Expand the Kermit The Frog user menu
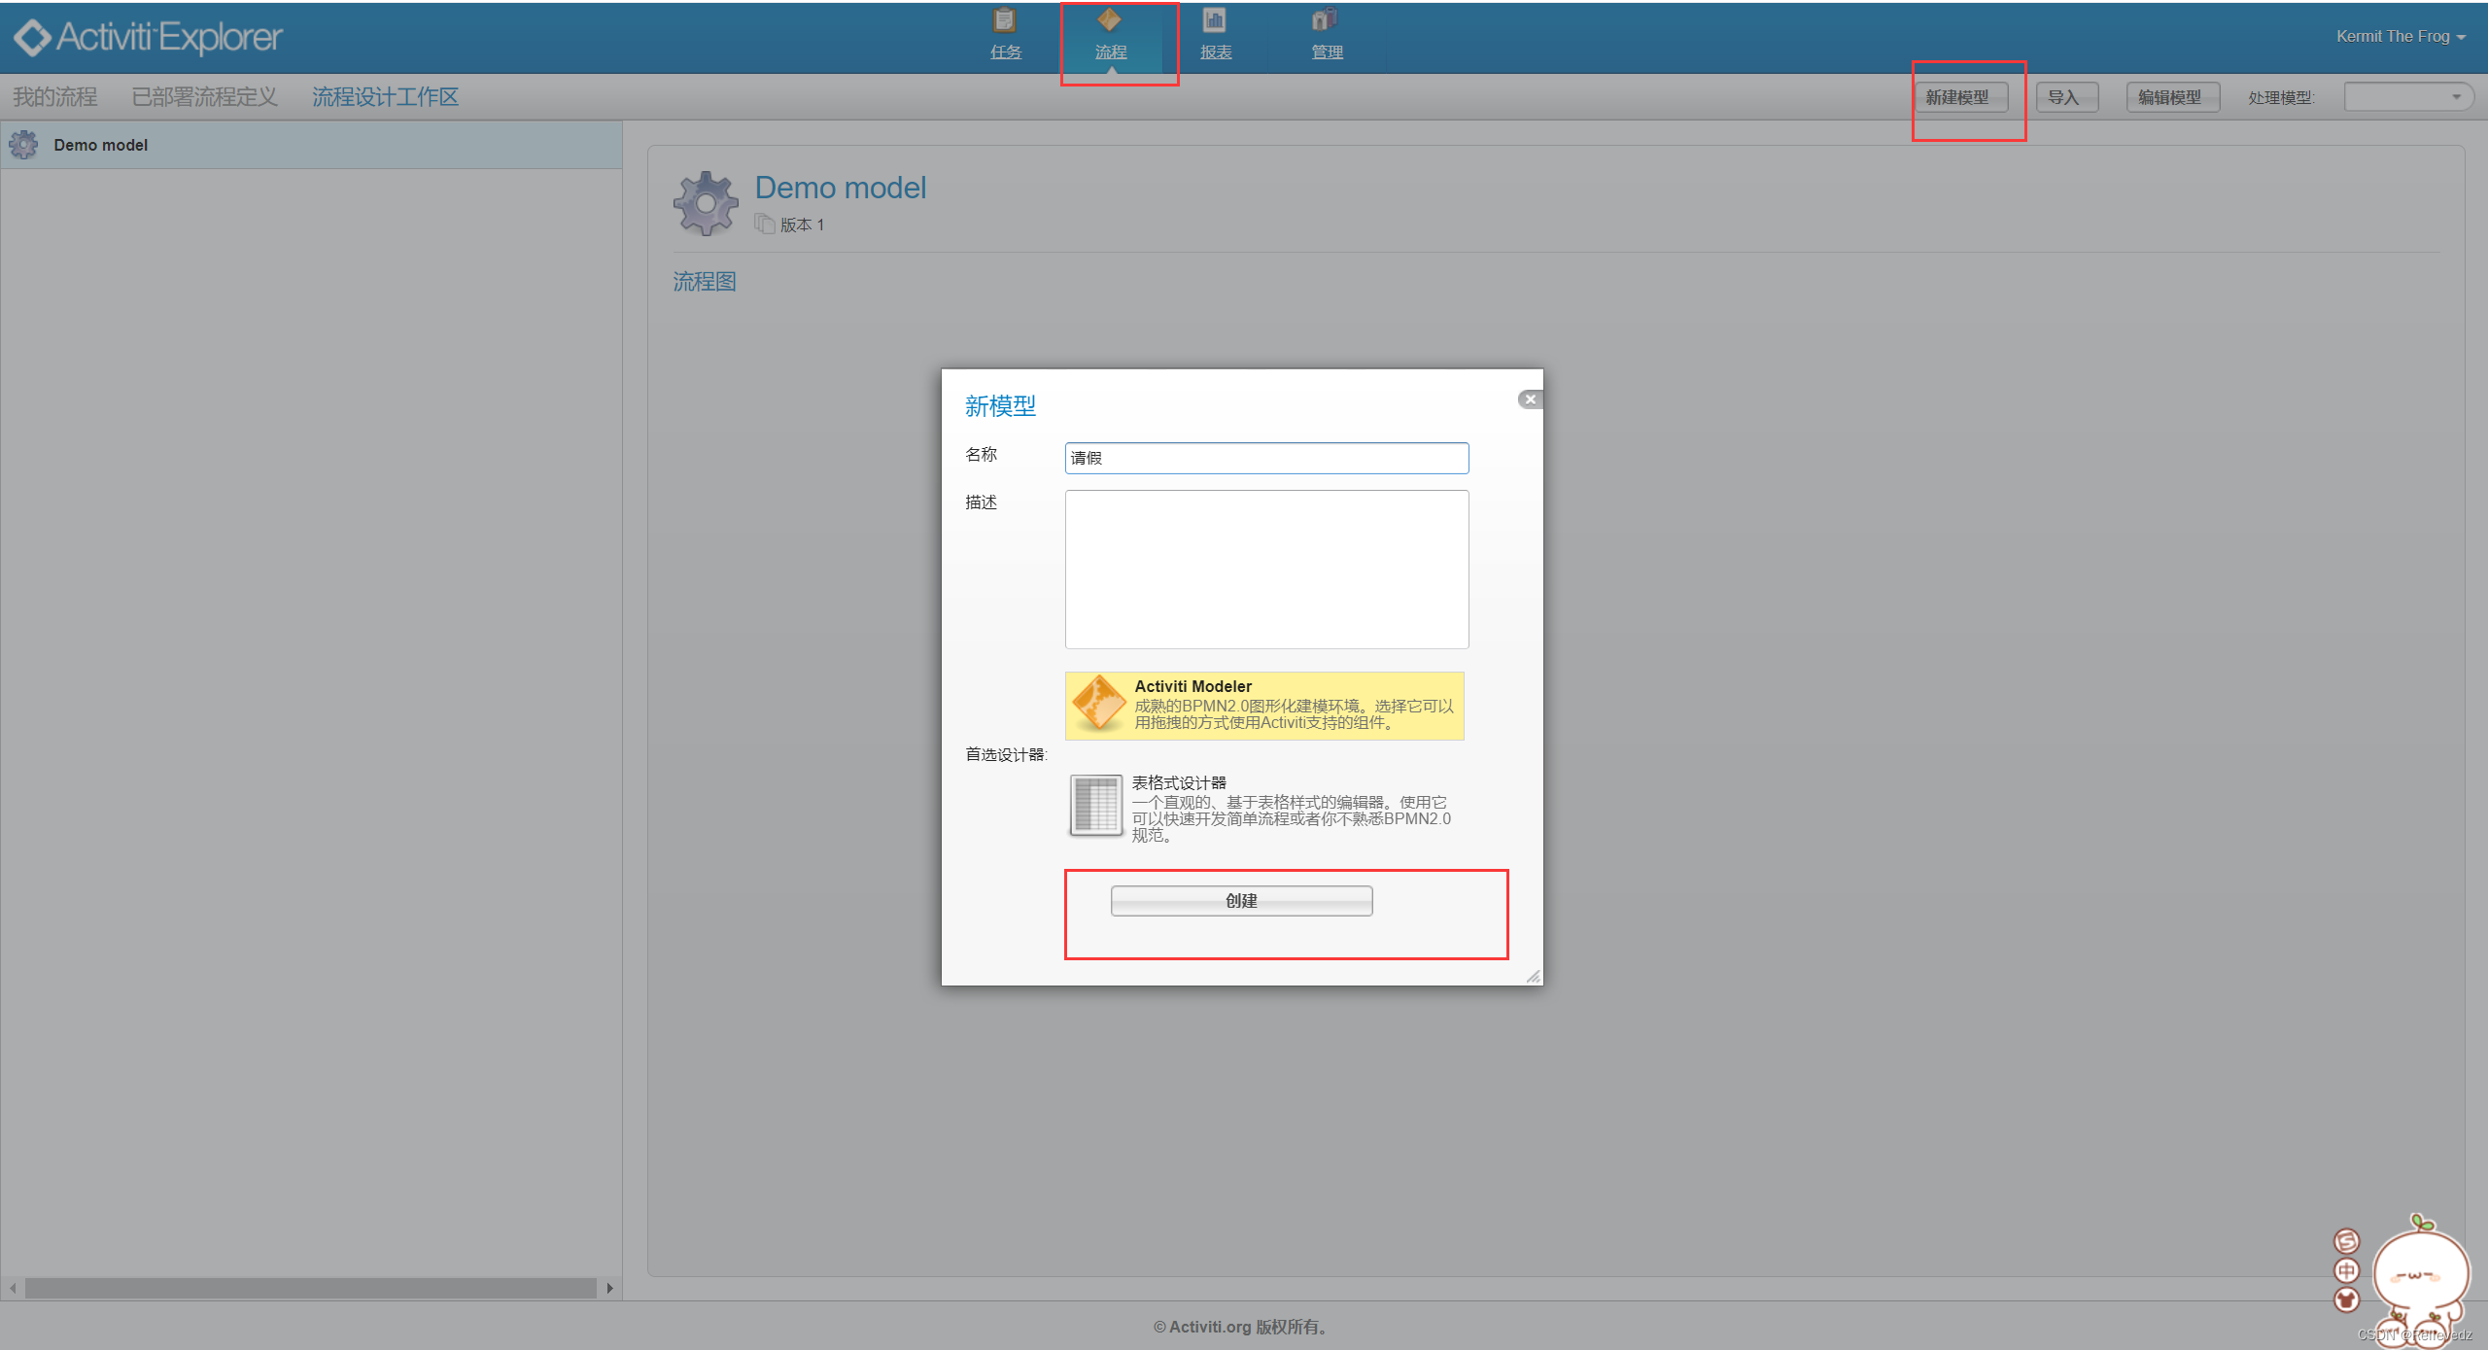Image resolution: width=2488 pixels, height=1350 pixels. point(2401,37)
